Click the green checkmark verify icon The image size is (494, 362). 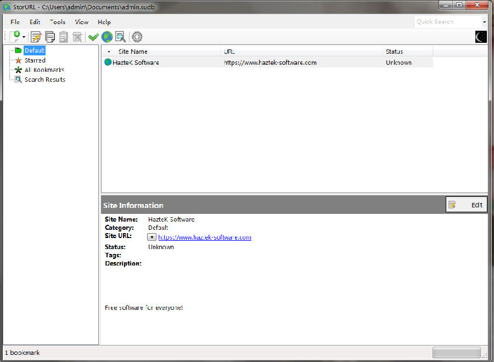[93, 37]
